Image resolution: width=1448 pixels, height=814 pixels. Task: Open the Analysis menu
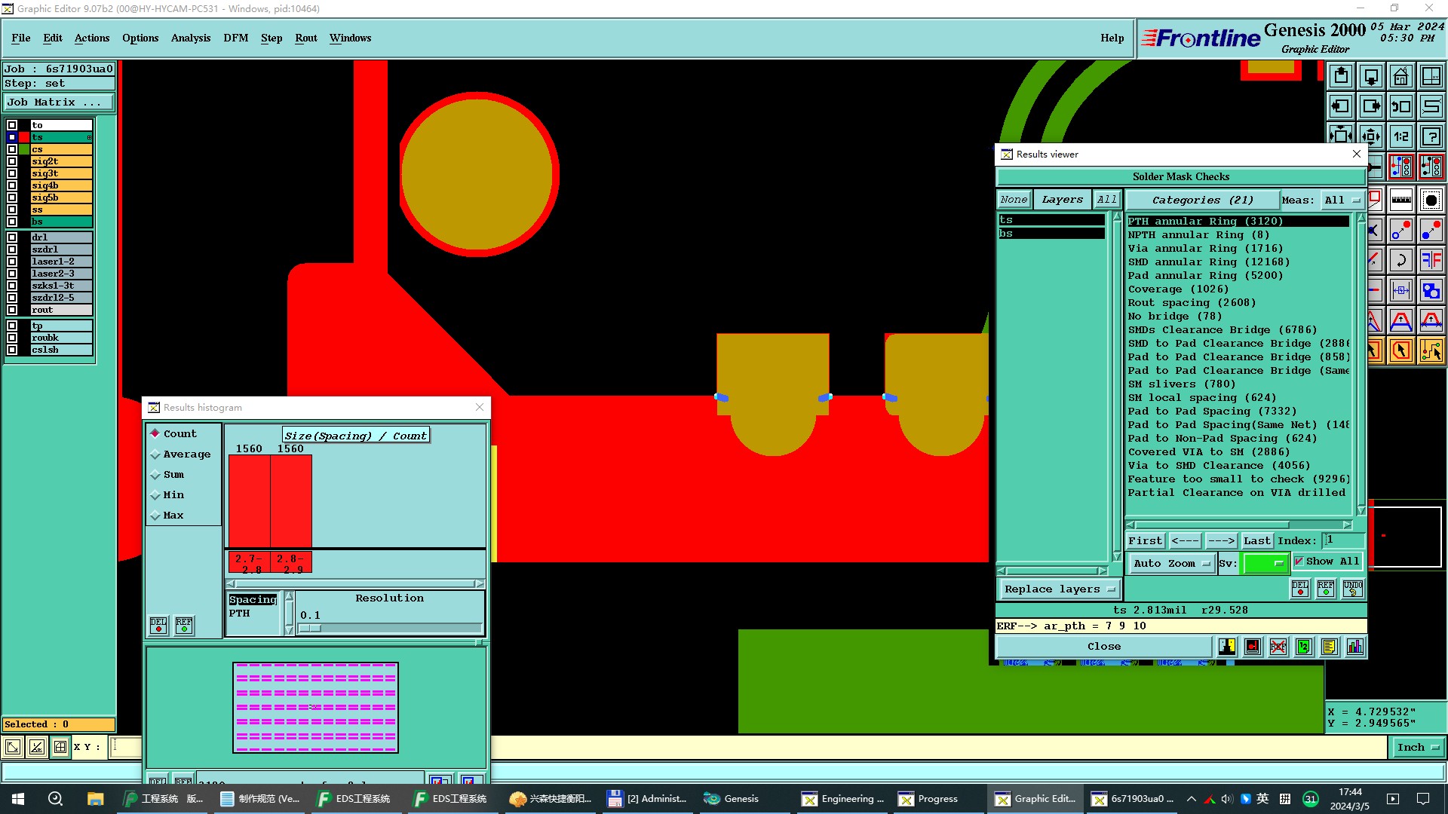click(x=191, y=38)
